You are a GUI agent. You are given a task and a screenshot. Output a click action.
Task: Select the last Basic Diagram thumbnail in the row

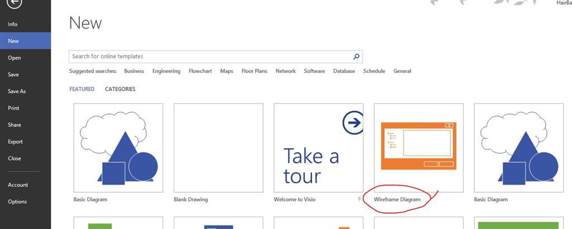click(x=519, y=148)
